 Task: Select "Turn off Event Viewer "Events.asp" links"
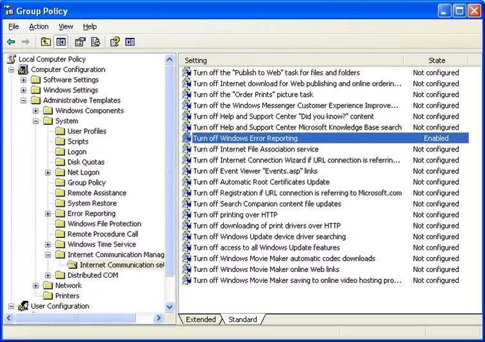[x=255, y=171]
